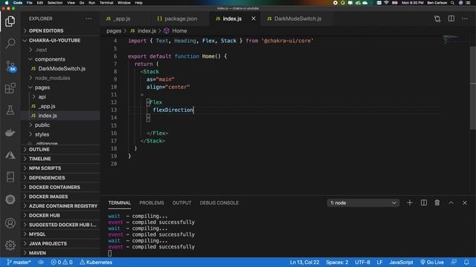Click the master branch in status bar
The width and height of the screenshot is (476, 267).
19,262
